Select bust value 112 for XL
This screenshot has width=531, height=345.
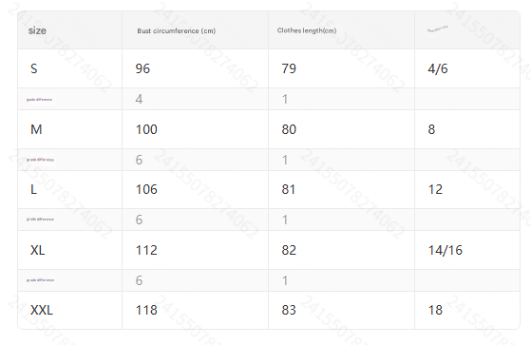(146, 251)
